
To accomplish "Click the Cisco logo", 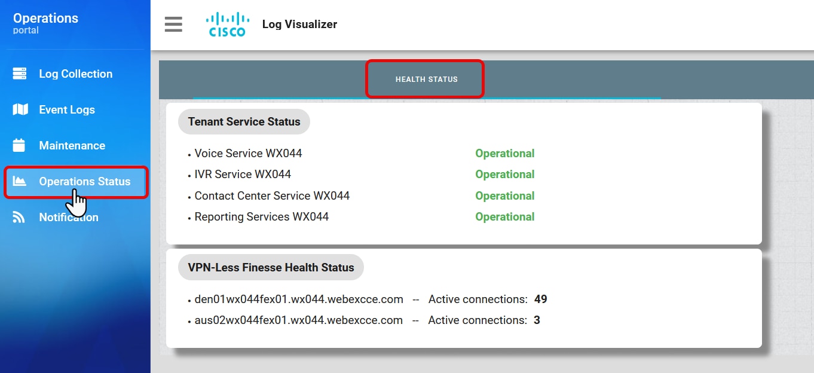I will 227,25.
